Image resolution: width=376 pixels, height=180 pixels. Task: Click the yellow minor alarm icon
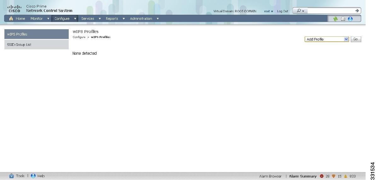coord(345,176)
